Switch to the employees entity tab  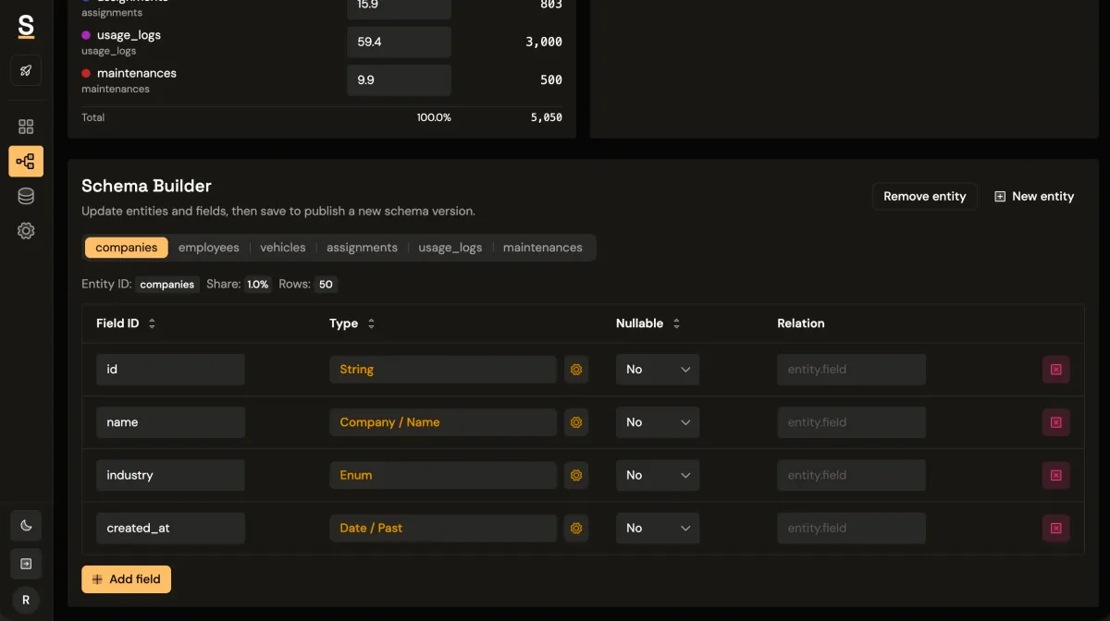(208, 247)
